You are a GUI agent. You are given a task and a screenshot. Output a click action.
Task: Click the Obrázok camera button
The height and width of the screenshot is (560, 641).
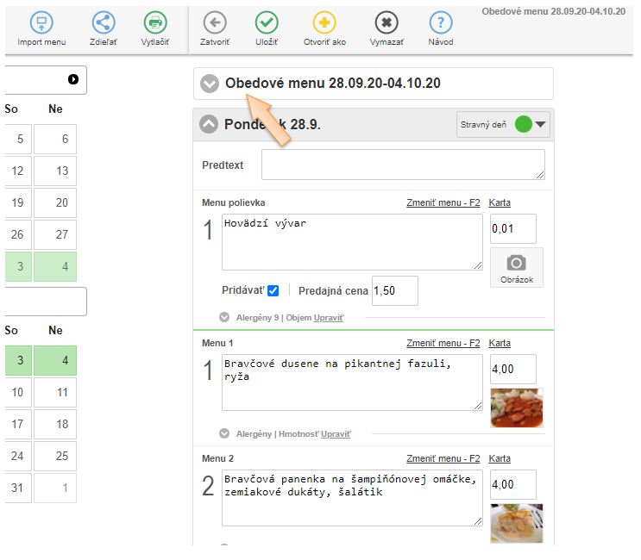coord(516,267)
